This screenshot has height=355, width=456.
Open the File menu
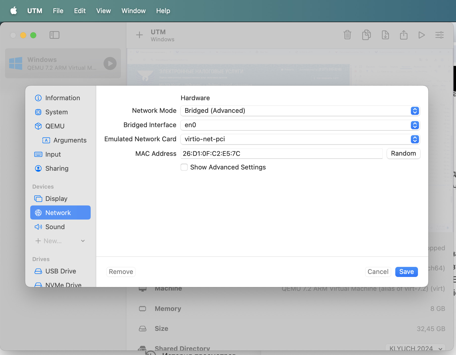pos(58,11)
